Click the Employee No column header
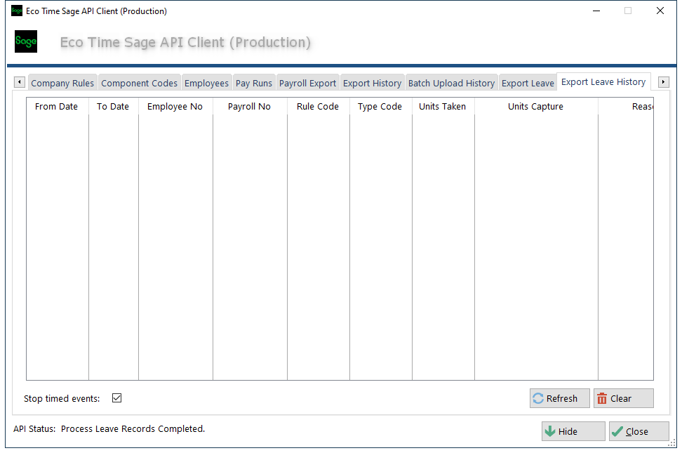Screen dimensions: 682x453 click(x=175, y=107)
